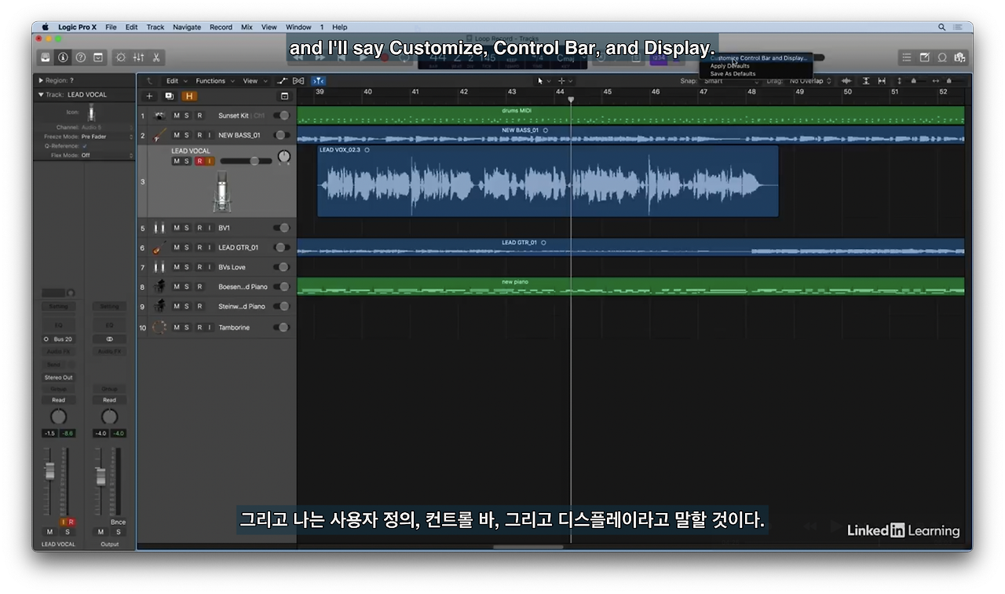Screen dimensions: 1005x594
Task: Click the waveform zoom icon
Action: [846, 81]
